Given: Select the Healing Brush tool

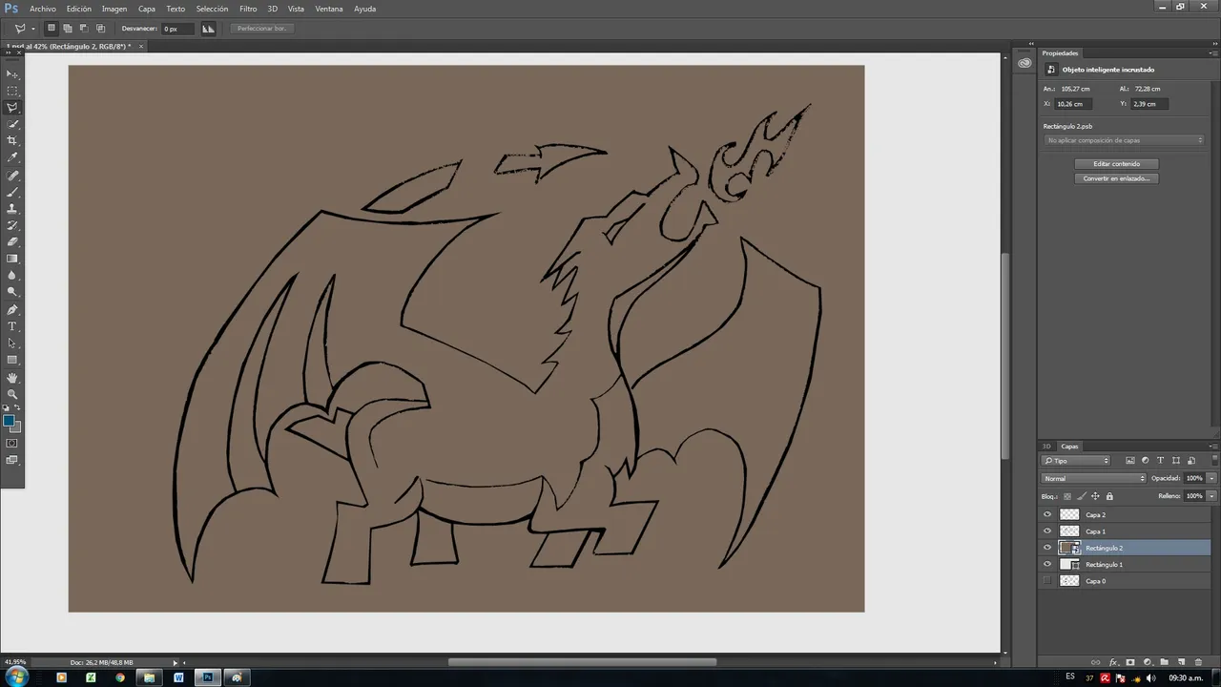Looking at the screenshot, I should [x=12, y=177].
